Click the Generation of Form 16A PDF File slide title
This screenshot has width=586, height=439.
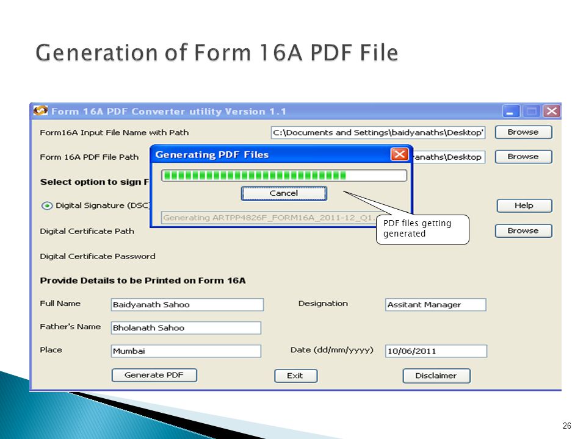(217, 52)
